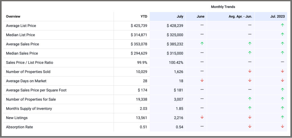Click the Jul. 2023 up arrow for Month's Supply of Inventory

(282, 108)
